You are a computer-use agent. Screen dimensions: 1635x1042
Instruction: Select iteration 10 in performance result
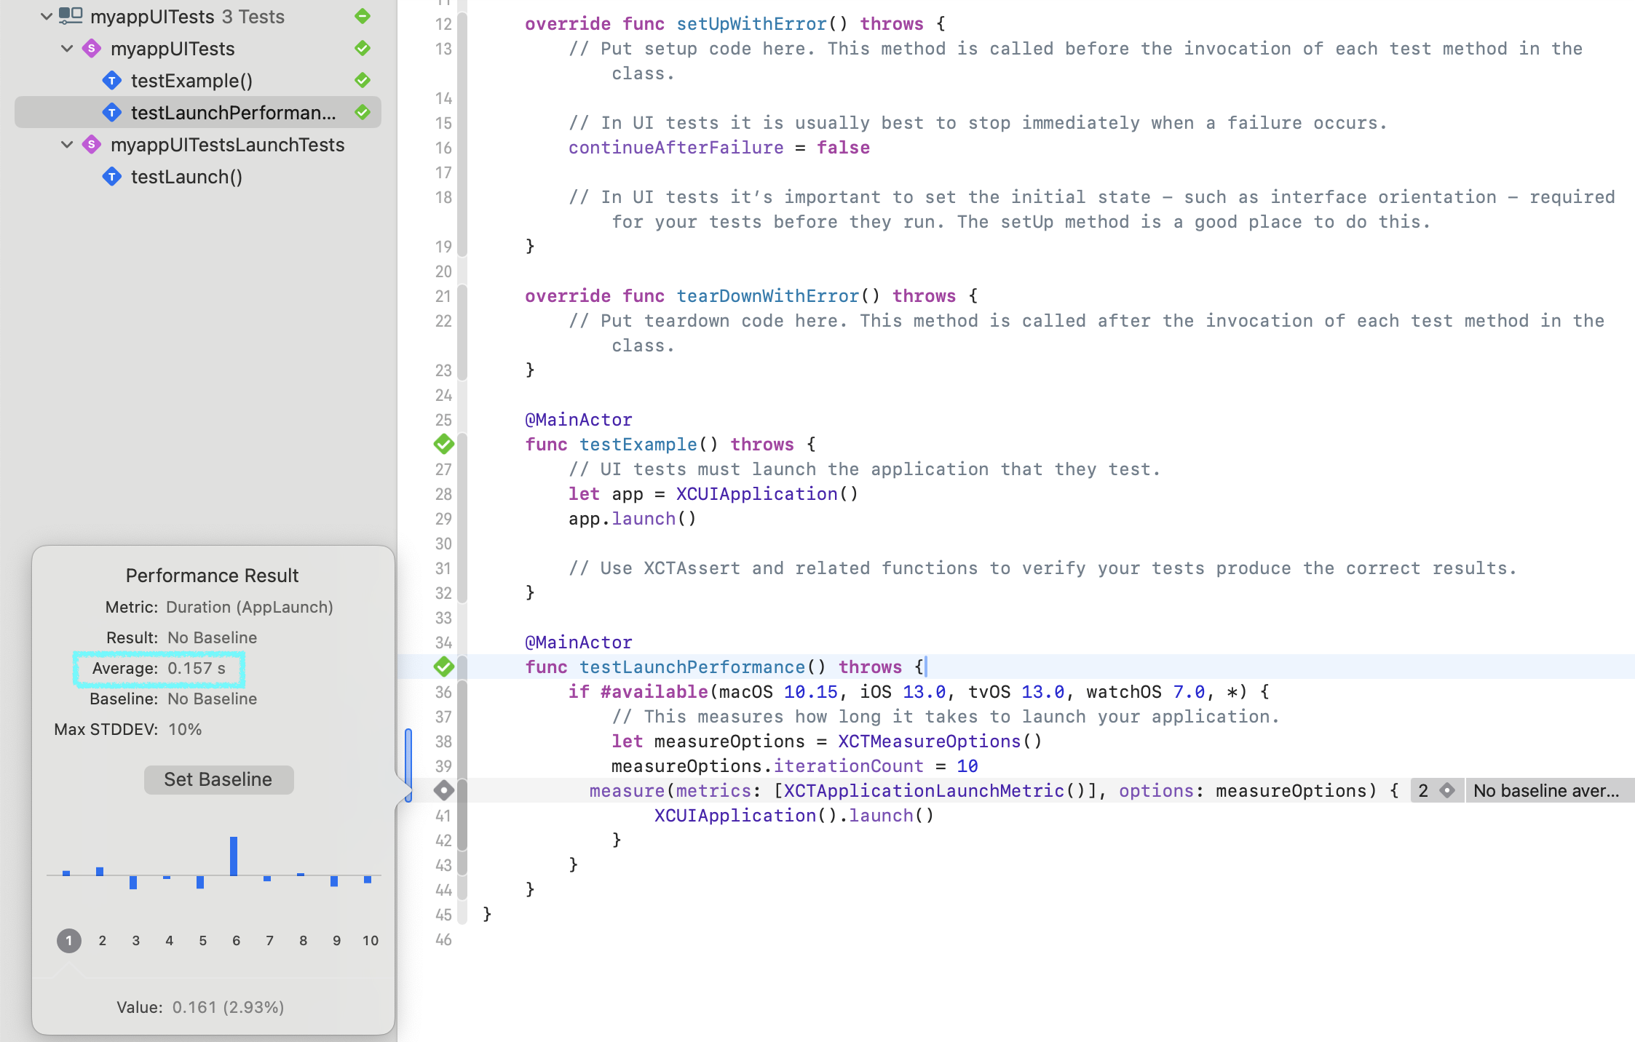tap(371, 941)
